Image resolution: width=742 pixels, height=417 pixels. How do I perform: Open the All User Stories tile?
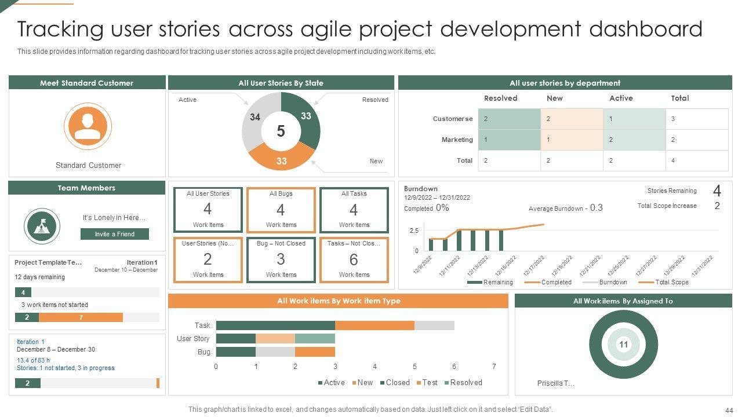pyautogui.click(x=208, y=209)
